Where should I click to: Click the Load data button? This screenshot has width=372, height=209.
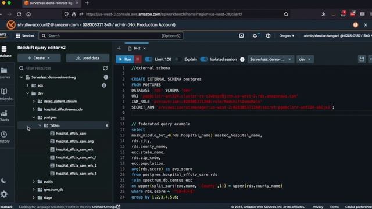pyautogui.click(x=88, y=58)
